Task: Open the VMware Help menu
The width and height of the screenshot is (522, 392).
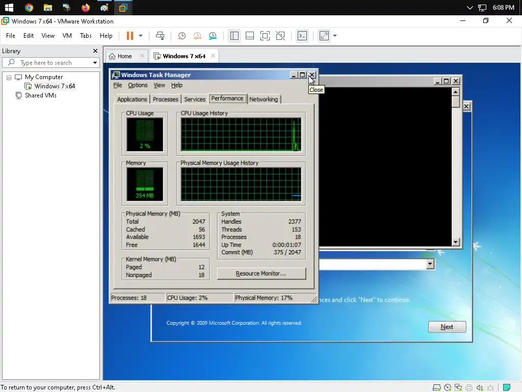Action: (106, 36)
